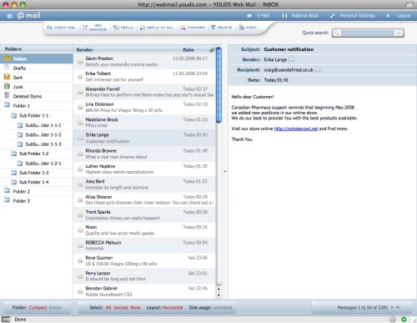Viewport: 417px width, 323px height.
Task: Open the Address Book tab
Action: [x=300, y=16]
